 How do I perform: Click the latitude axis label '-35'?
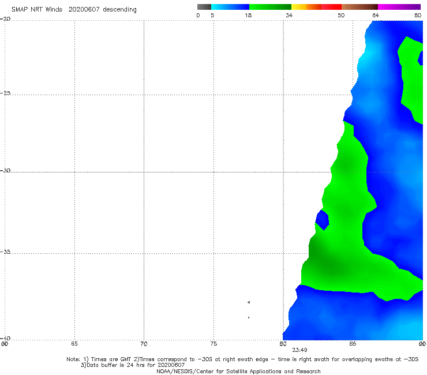click(5, 252)
